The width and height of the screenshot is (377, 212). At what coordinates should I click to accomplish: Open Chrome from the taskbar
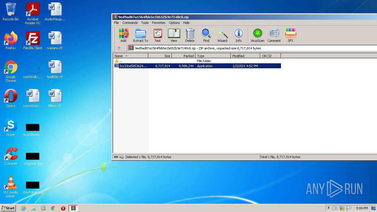click(53, 208)
